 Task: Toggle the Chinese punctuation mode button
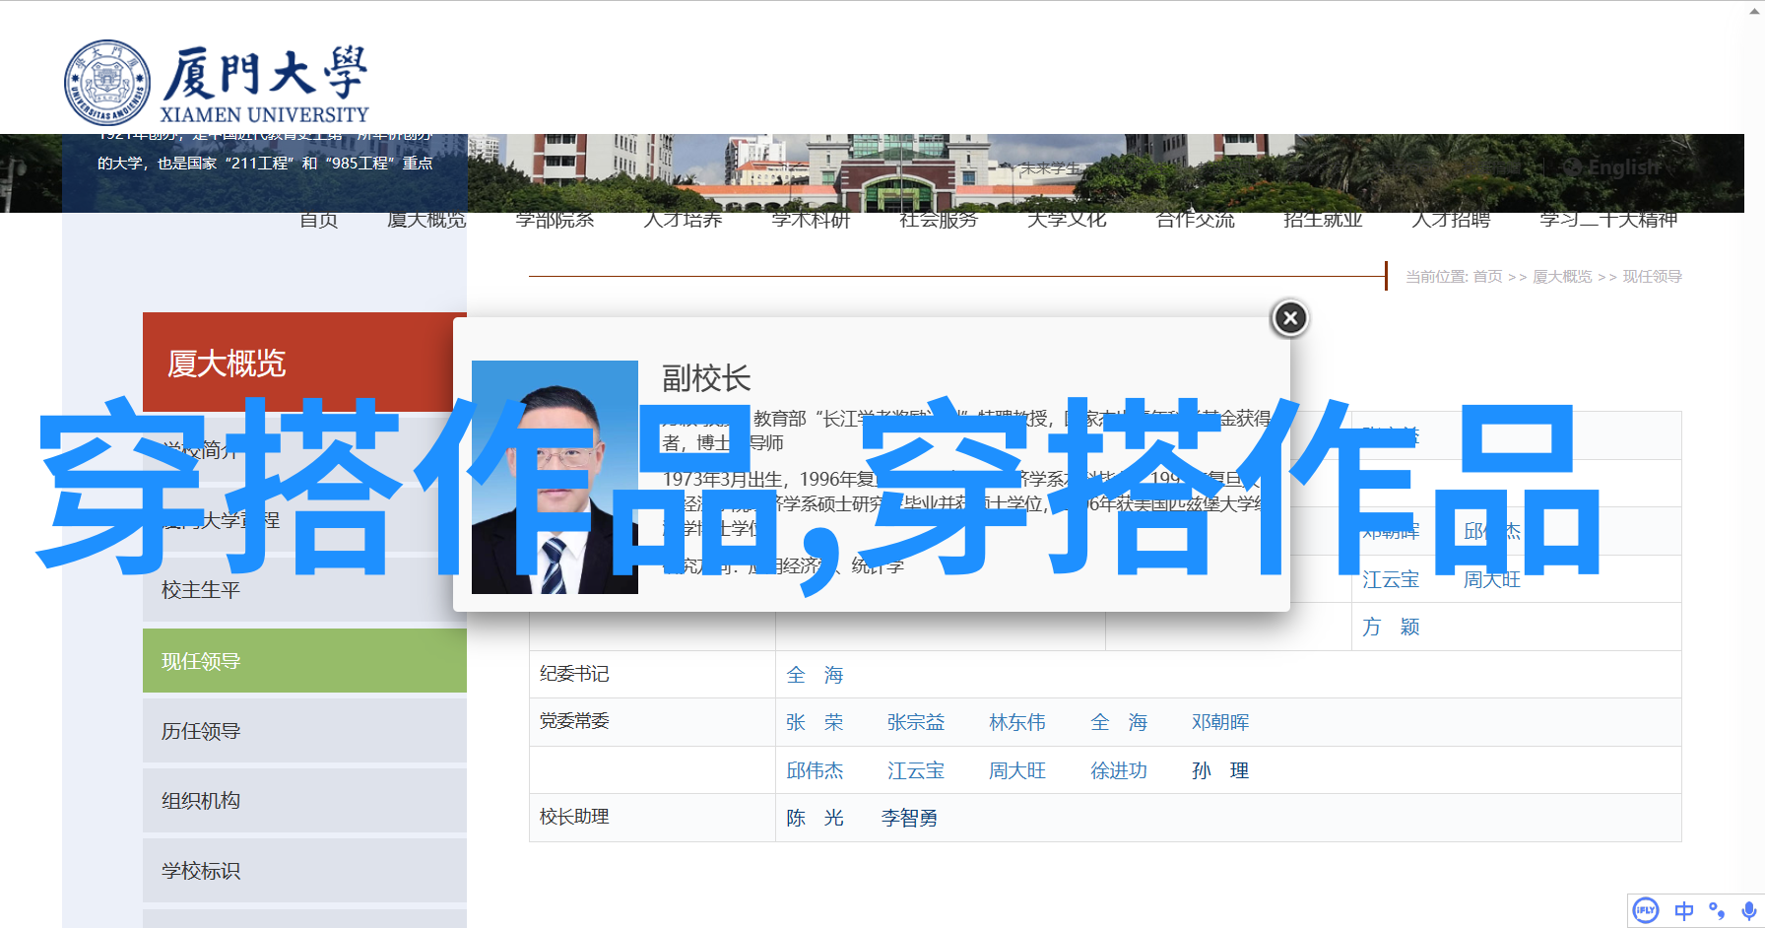[x=1717, y=910]
